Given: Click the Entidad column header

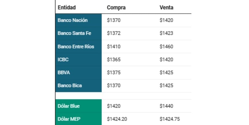Looking at the screenshot, I should (x=67, y=7).
